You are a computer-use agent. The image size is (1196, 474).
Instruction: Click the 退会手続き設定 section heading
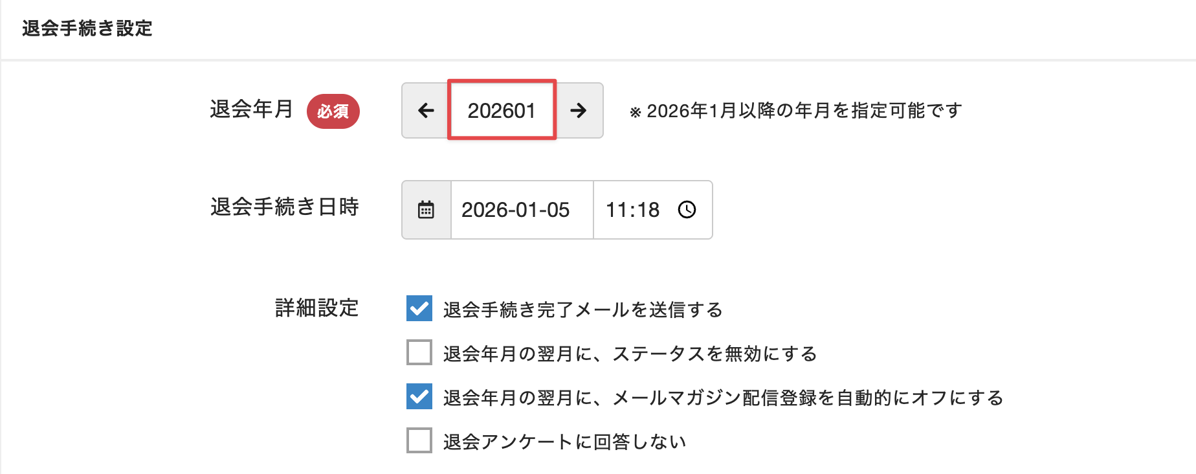pos(87,28)
